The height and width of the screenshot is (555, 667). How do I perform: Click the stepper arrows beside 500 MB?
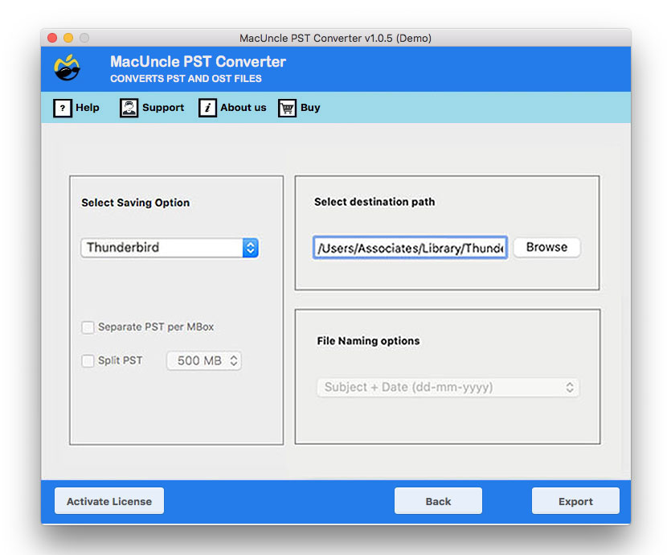(x=231, y=360)
